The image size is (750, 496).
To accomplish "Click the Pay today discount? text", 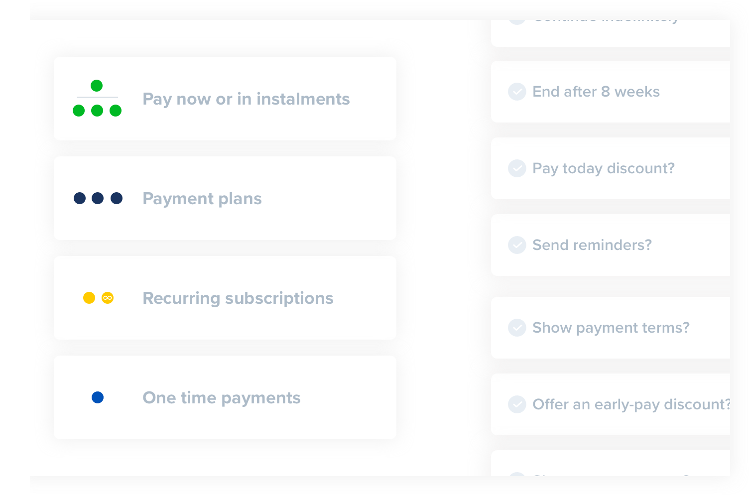I will [603, 168].
